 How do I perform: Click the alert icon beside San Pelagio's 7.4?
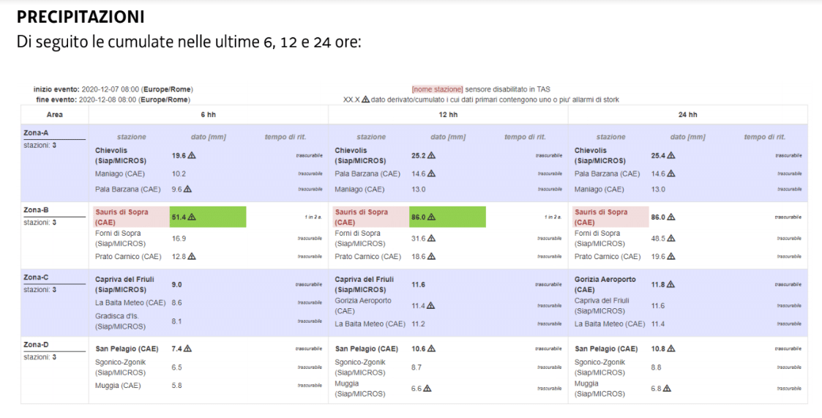187,348
